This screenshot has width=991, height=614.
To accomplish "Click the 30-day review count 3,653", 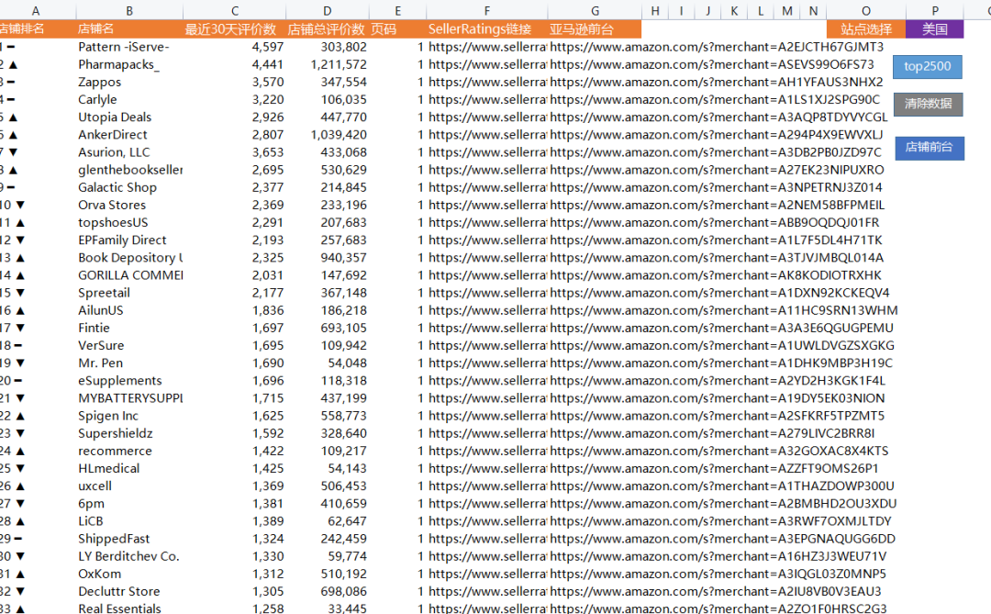I will pos(267,152).
